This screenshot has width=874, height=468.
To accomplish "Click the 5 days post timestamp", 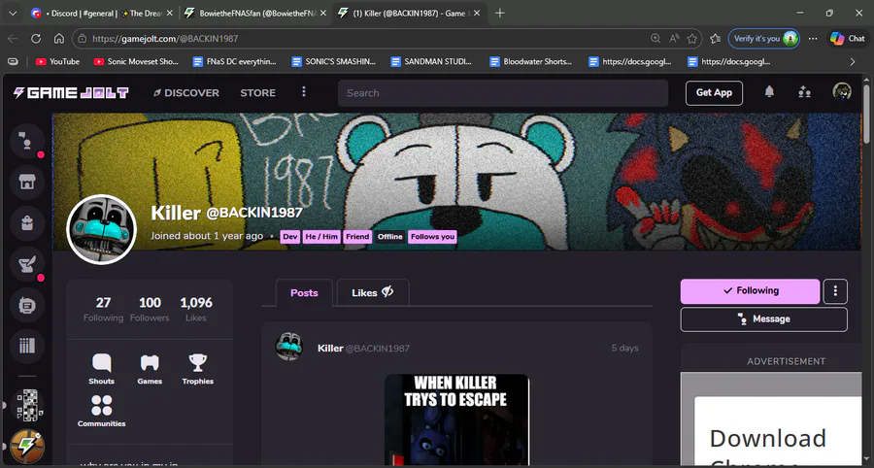I will [624, 349].
